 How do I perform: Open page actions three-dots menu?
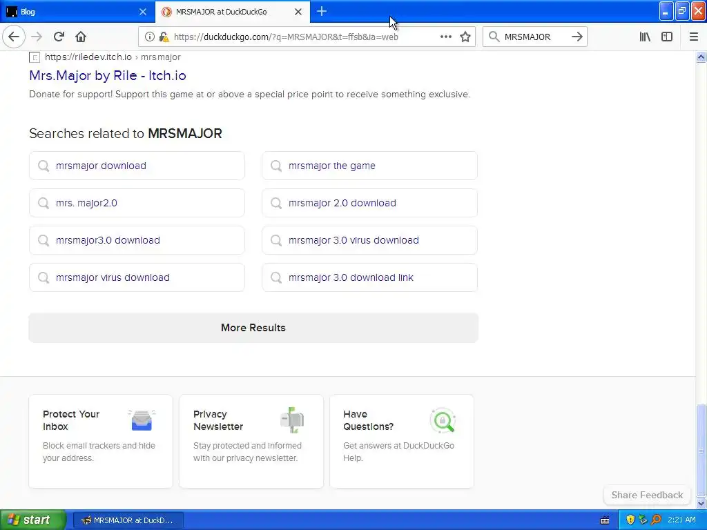click(x=445, y=37)
